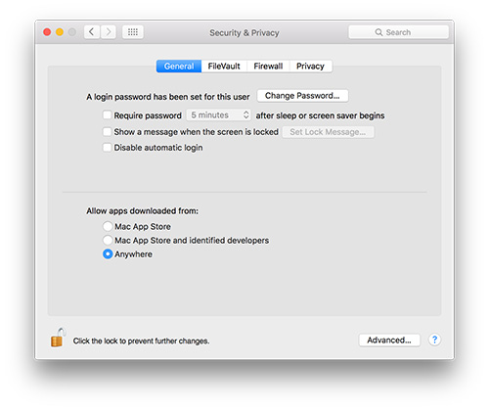Enable Show a message when screen is locked
The width and height of the screenshot is (489, 410).
pyautogui.click(x=107, y=131)
